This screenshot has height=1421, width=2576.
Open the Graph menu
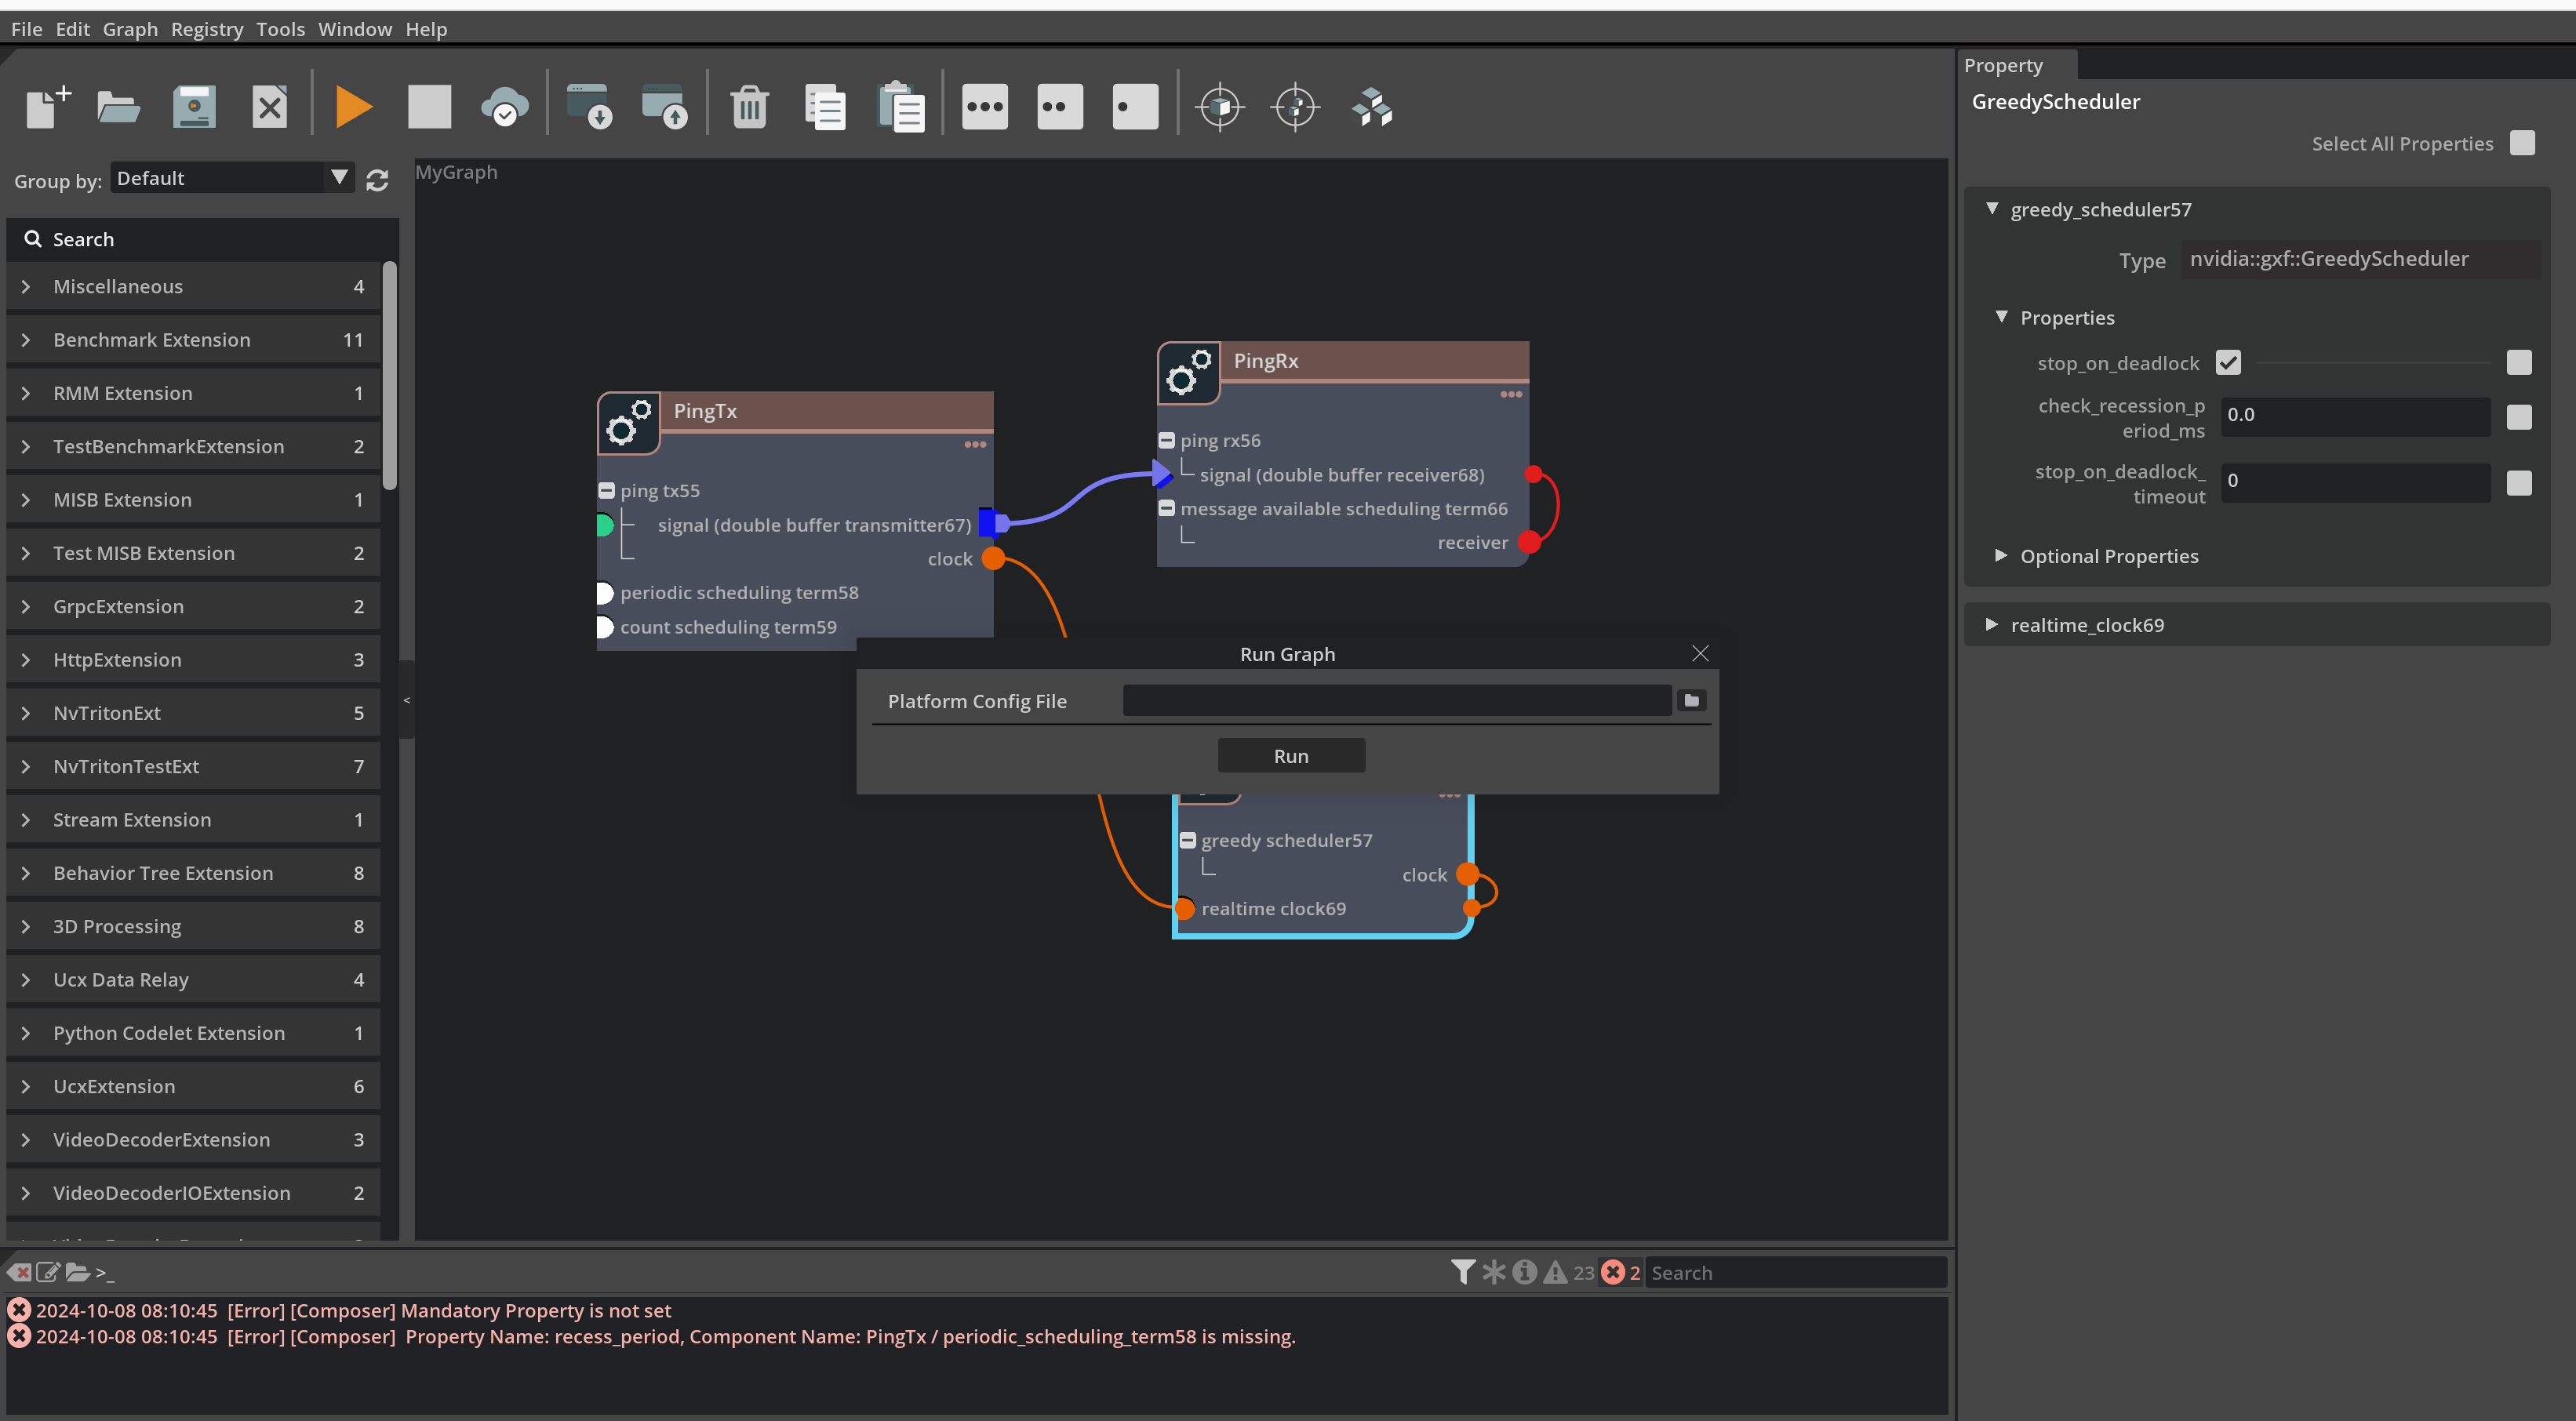coord(130,29)
